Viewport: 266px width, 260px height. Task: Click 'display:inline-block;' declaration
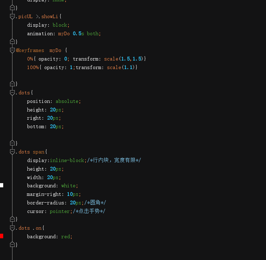click(x=57, y=160)
